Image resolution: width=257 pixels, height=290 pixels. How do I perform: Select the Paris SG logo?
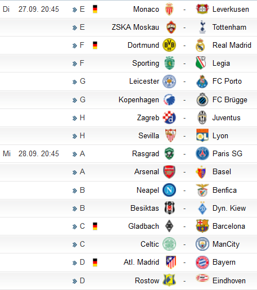point(202,153)
